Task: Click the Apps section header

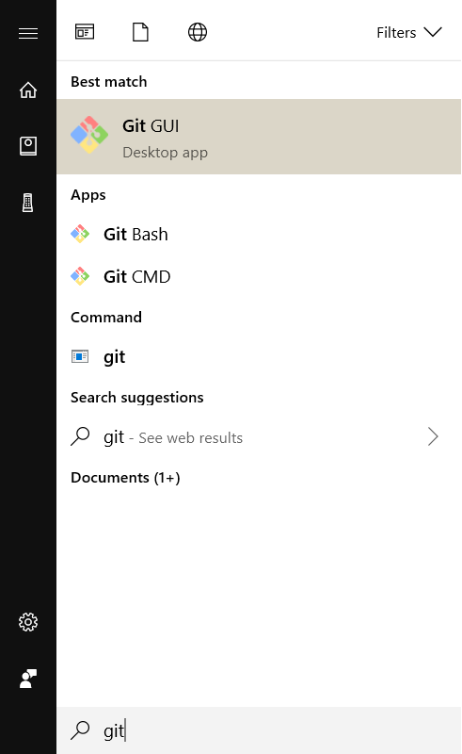Action: coord(88,195)
